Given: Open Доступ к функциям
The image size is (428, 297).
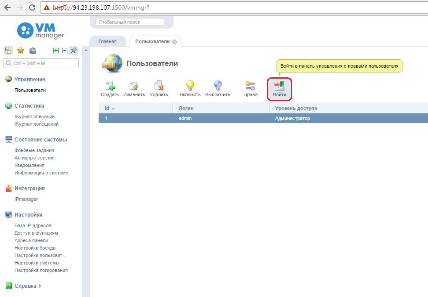Looking at the screenshot, I should tap(36, 233).
